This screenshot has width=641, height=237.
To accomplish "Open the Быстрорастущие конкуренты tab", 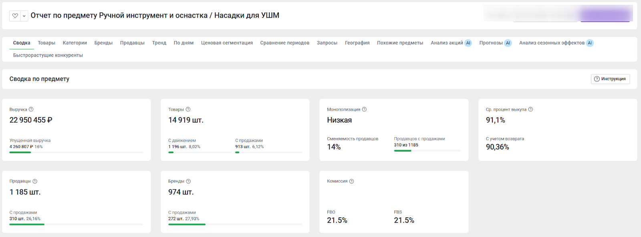I will click(x=48, y=55).
